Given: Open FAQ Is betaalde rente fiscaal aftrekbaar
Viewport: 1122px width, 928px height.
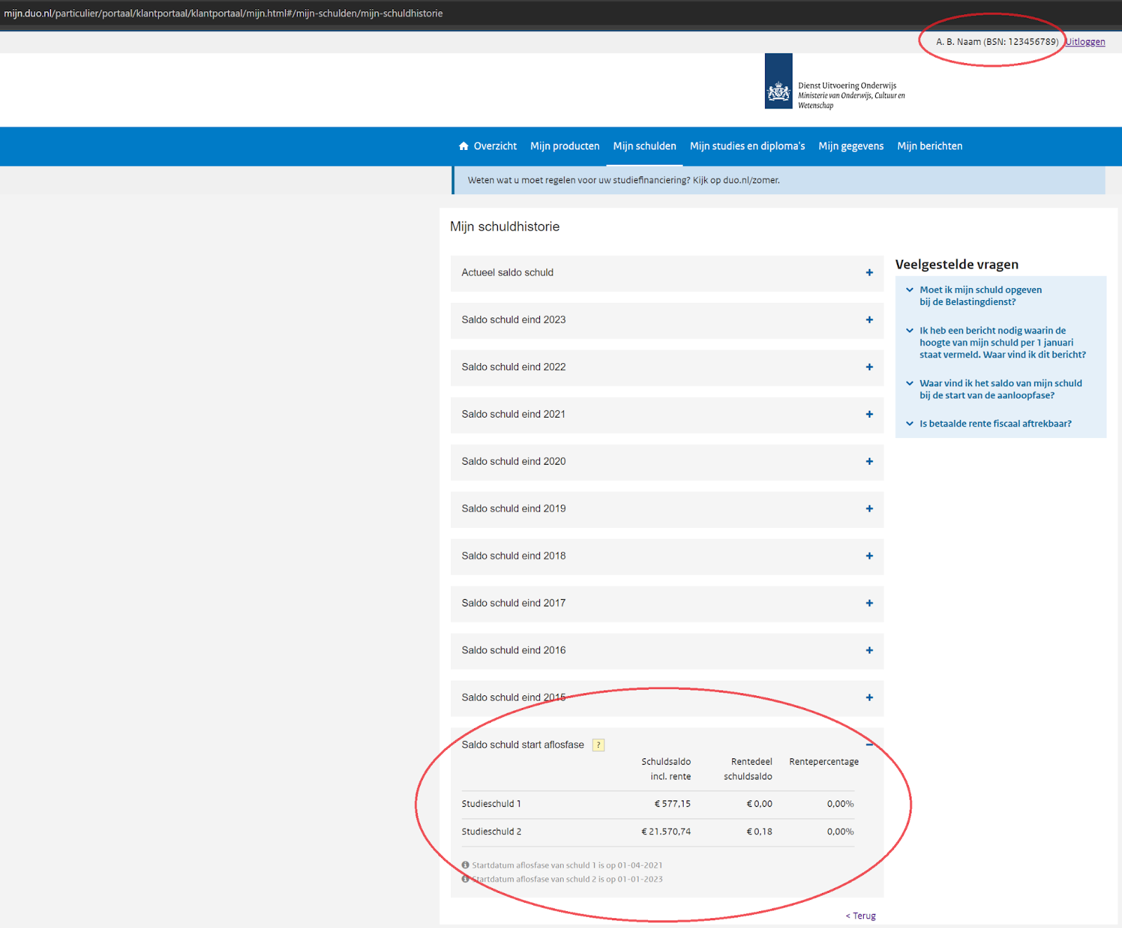Looking at the screenshot, I should [996, 423].
